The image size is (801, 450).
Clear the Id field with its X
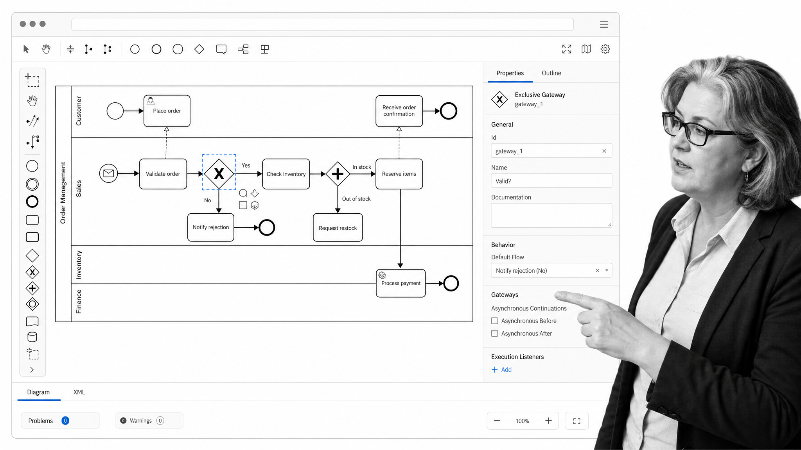(x=604, y=151)
